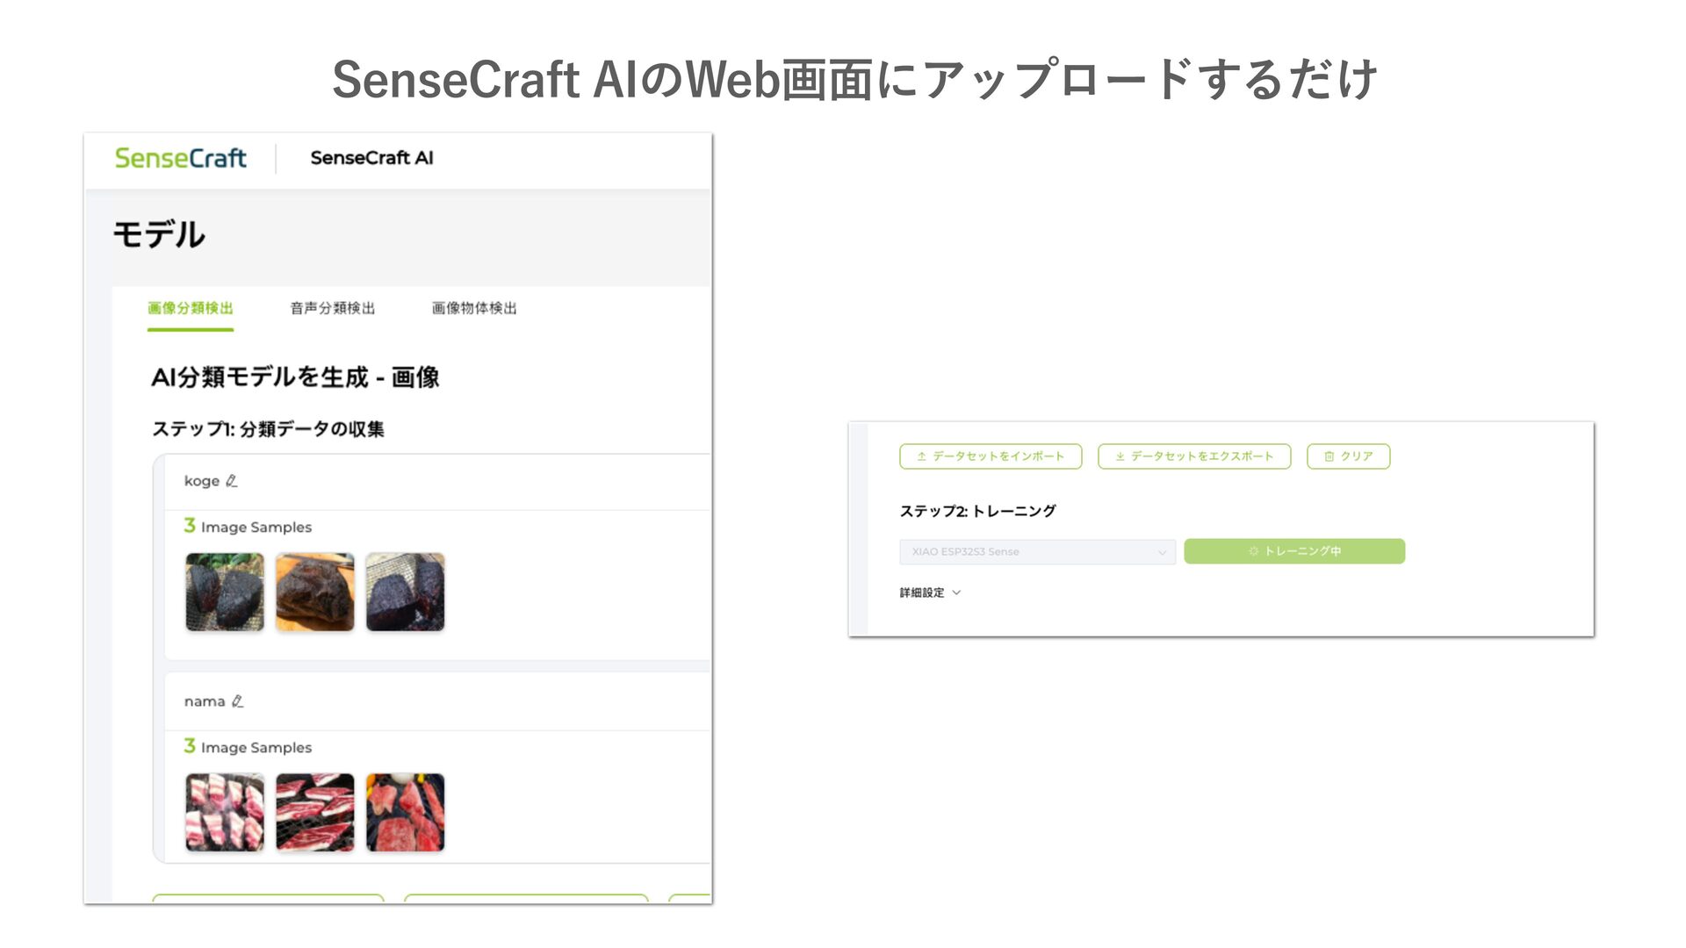The image size is (1686, 948).
Task: Switch to the 音声分類検出 tab
Action: [x=332, y=308]
